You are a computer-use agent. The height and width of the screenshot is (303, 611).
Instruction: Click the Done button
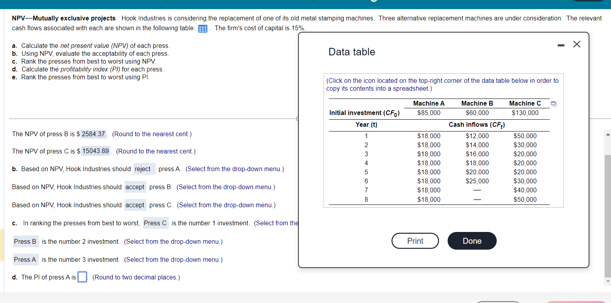point(472,241)
